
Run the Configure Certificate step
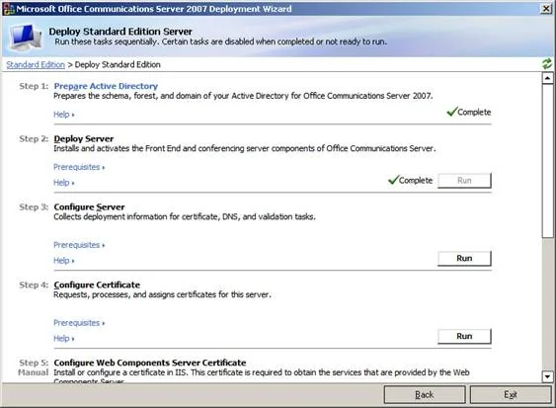tap(464, 336)
